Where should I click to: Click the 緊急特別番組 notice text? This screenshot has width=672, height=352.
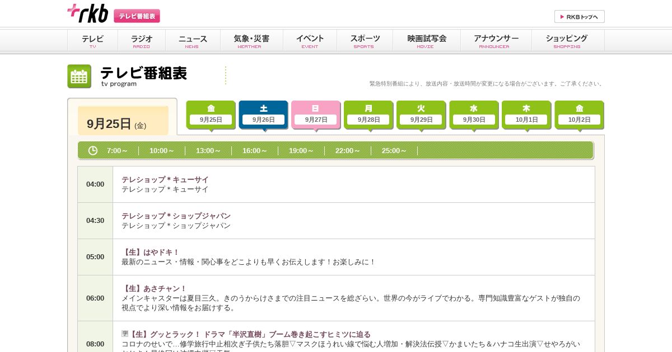[x=487, y=84]
